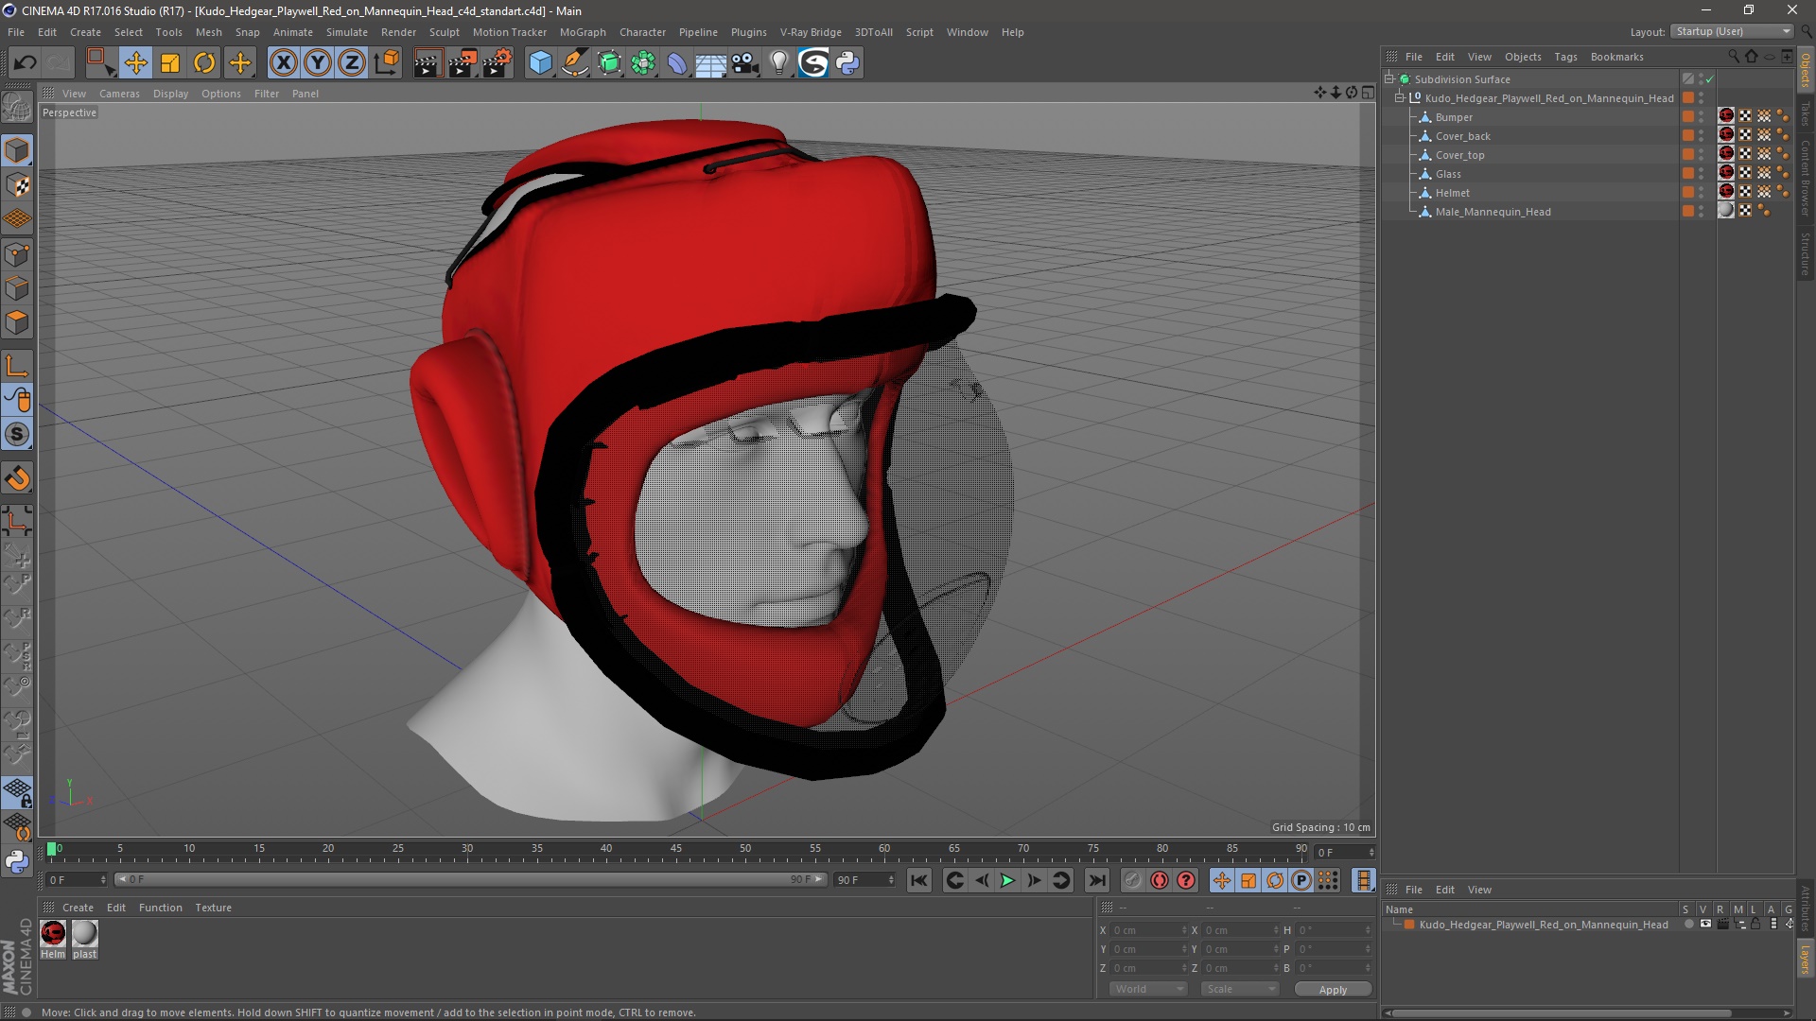Select the Glass object
Image resolution: width=1816 pixels, height=1021 pixels.
(x=1448, y=174)
